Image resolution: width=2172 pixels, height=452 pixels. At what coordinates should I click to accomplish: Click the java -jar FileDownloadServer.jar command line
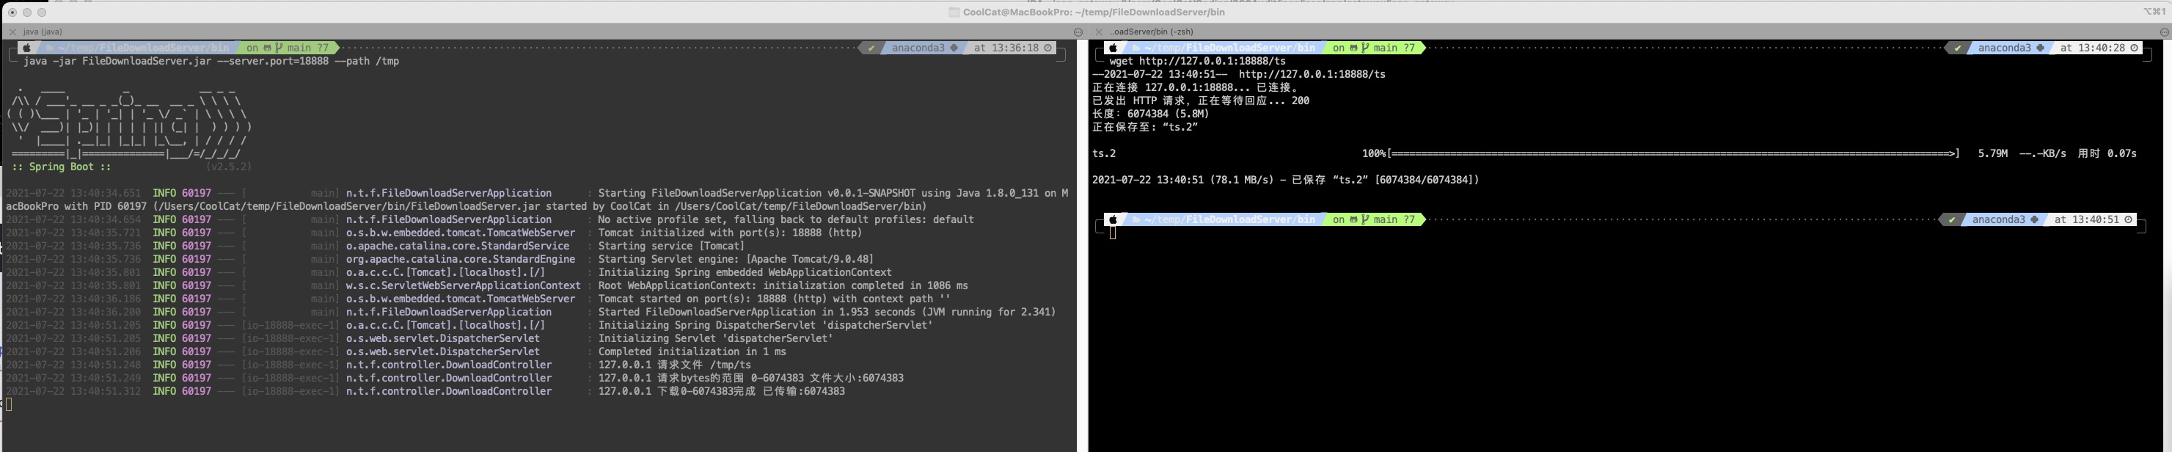(211, 62)
